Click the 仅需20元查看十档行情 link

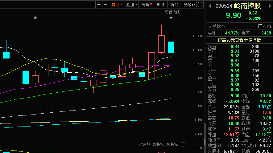(x=239, y=40)
